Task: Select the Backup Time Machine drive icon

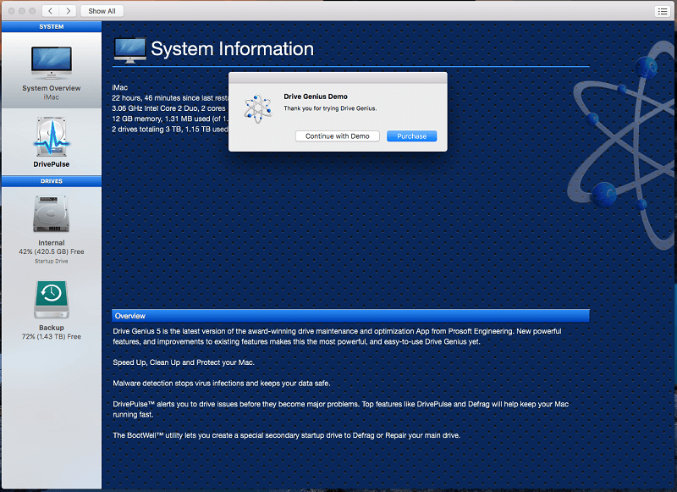Action: [x=52, y=299]
